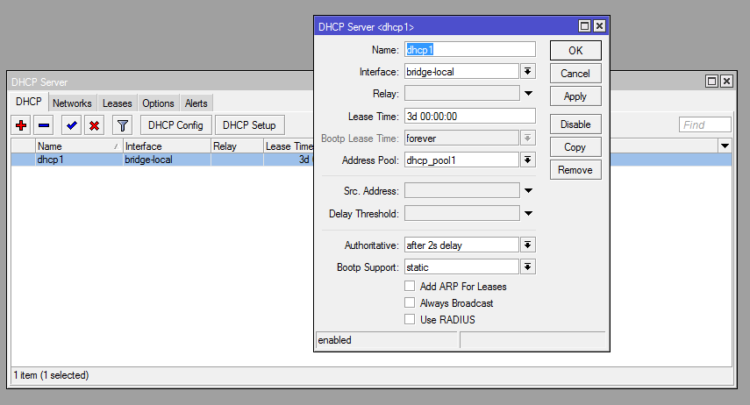Remove selected entry with blue minus icon
The image size is (750, 405).
click(x=44, y=125)
